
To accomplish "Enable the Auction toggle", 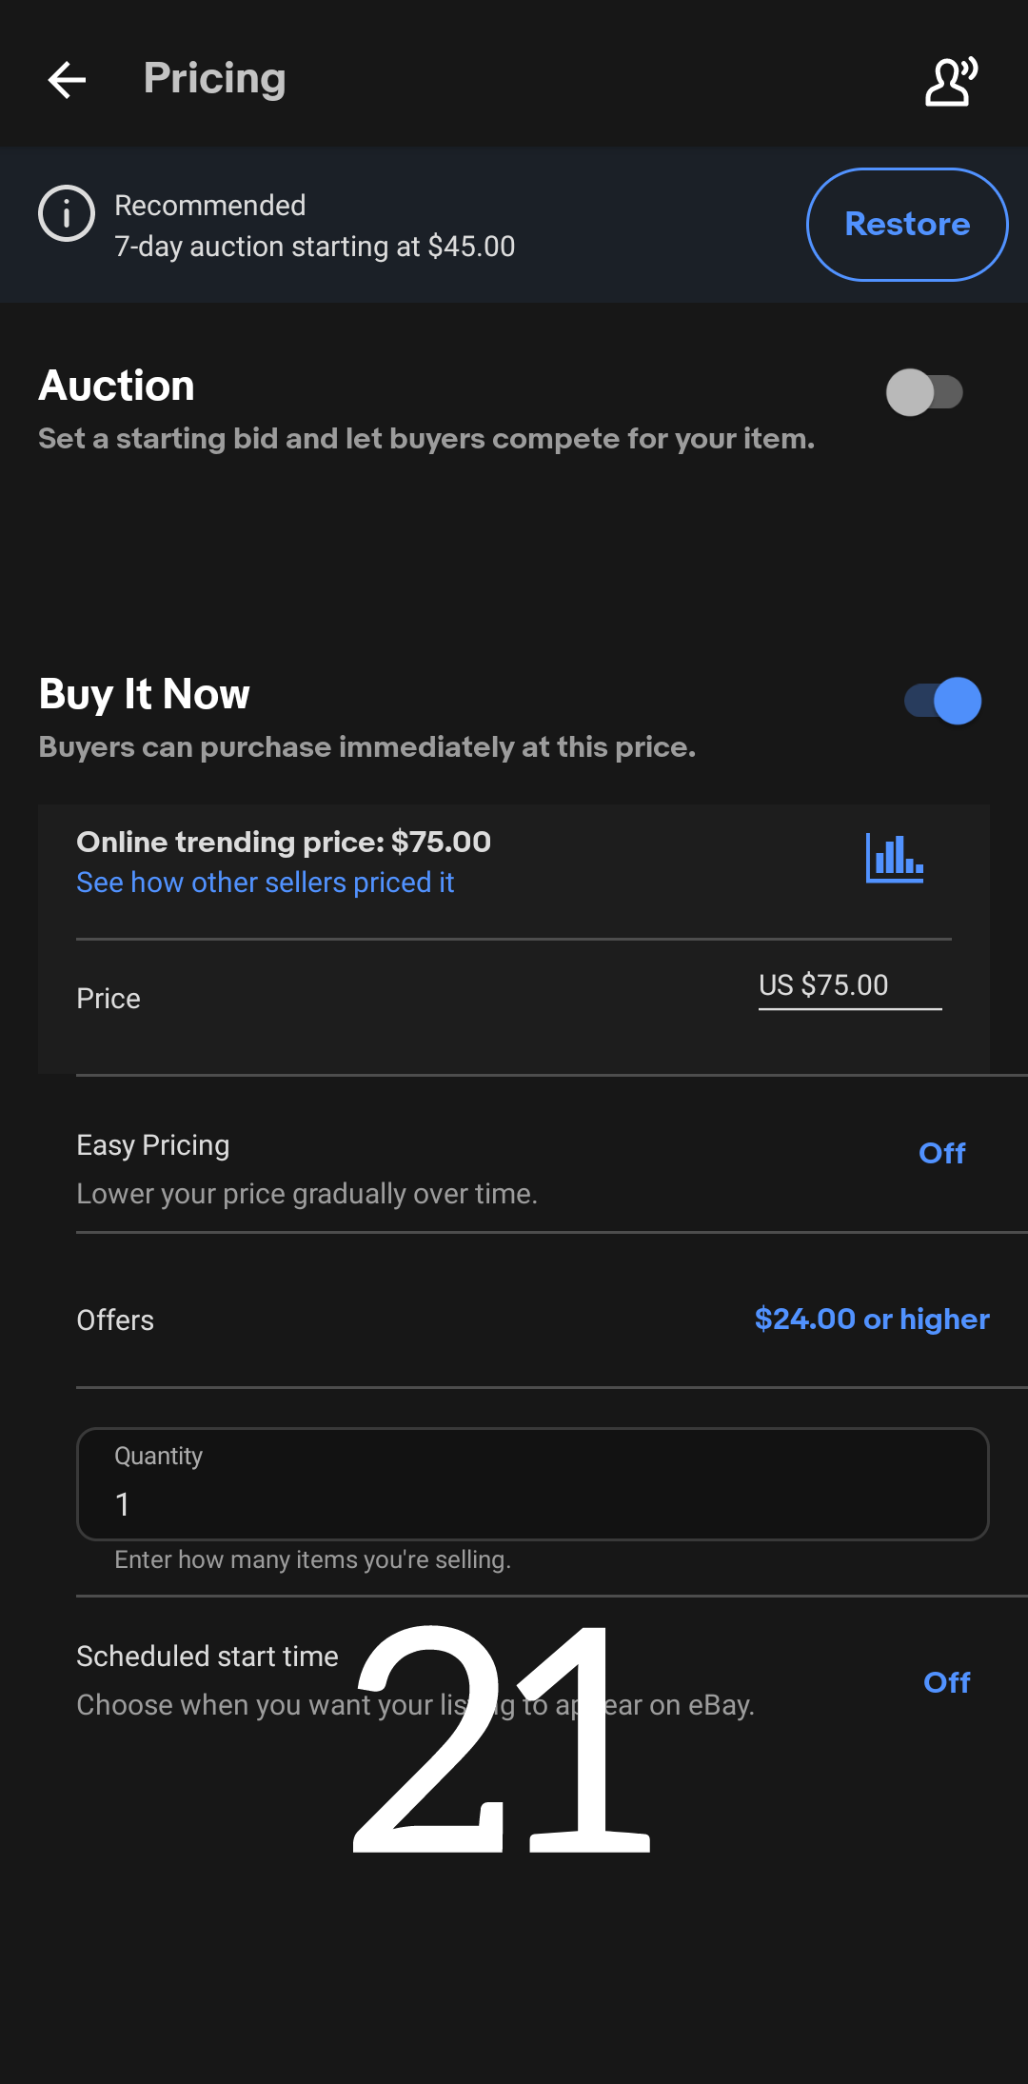I will point(924,392).
